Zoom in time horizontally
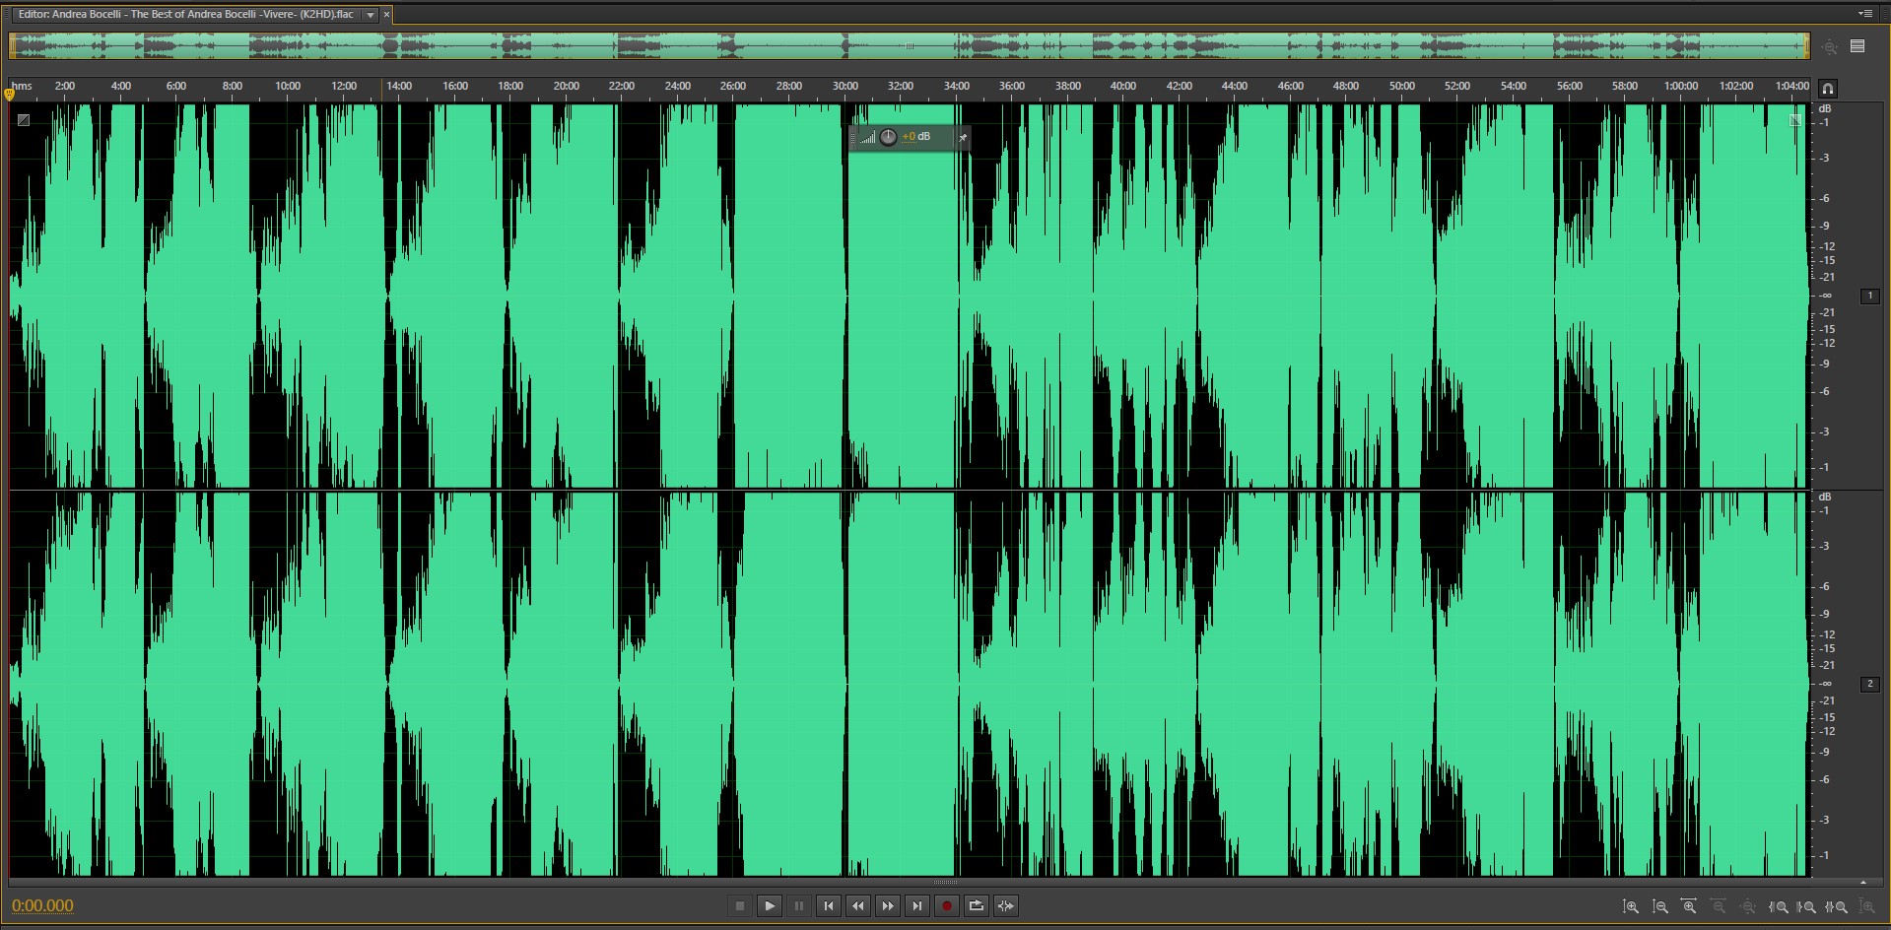This screenshot has width=1891, height=930. pyautogui.click(x=1689, y=906)
